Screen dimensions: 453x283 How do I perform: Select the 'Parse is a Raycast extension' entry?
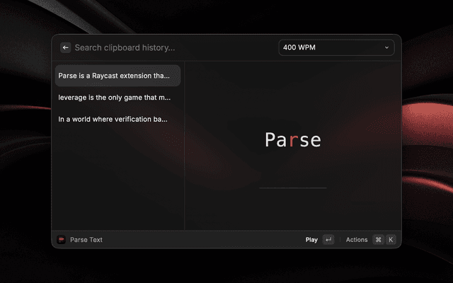(x=117, y=75)
